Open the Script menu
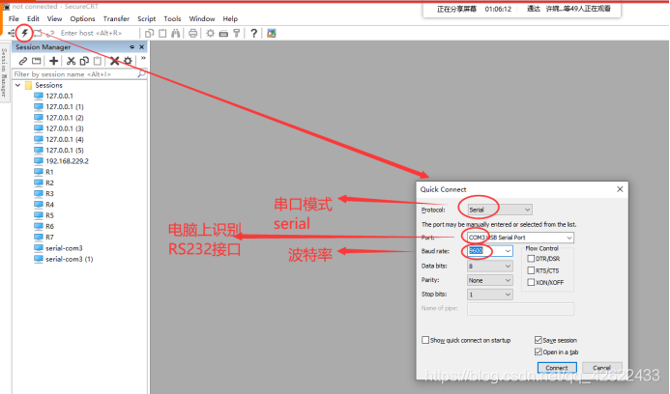The width and height of the screenshot is (670, 394). 146,18
